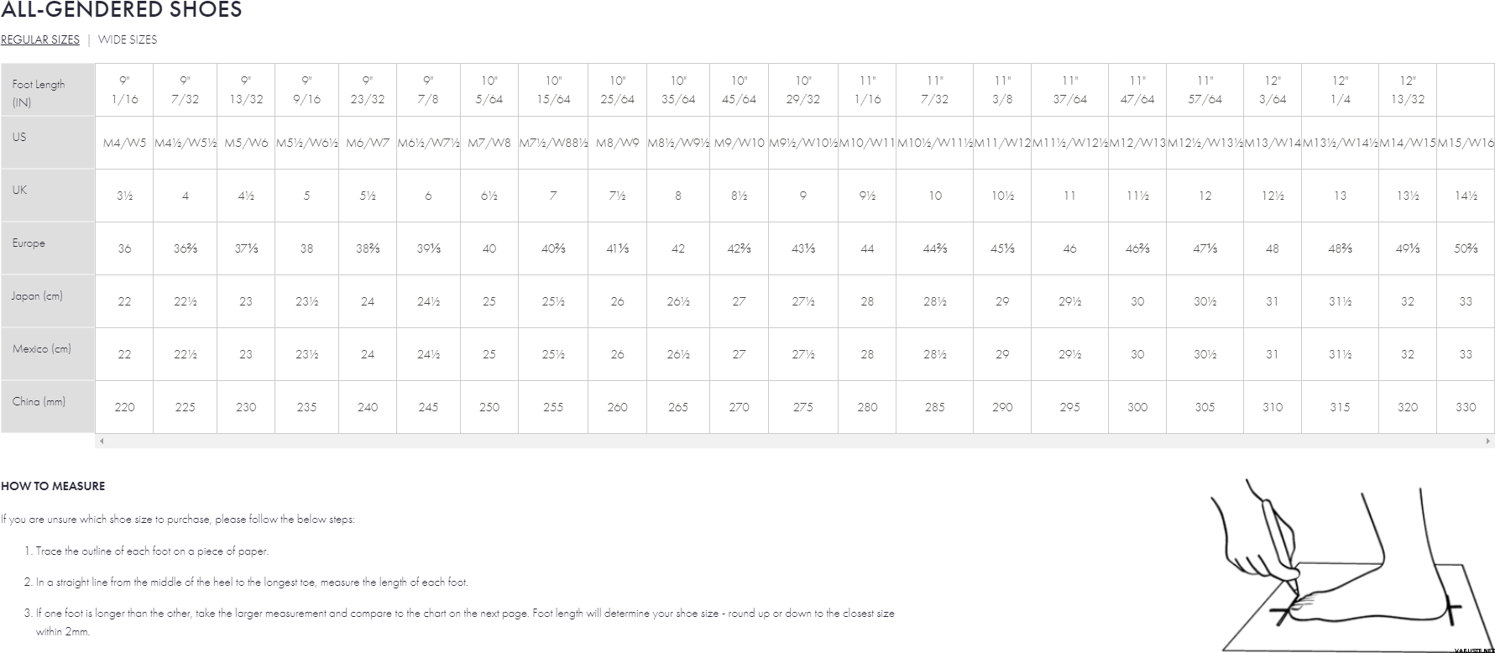Click the Mexico (cm) row header
Viewport: 1495px width, 653px height.
(x=41, y=348)
